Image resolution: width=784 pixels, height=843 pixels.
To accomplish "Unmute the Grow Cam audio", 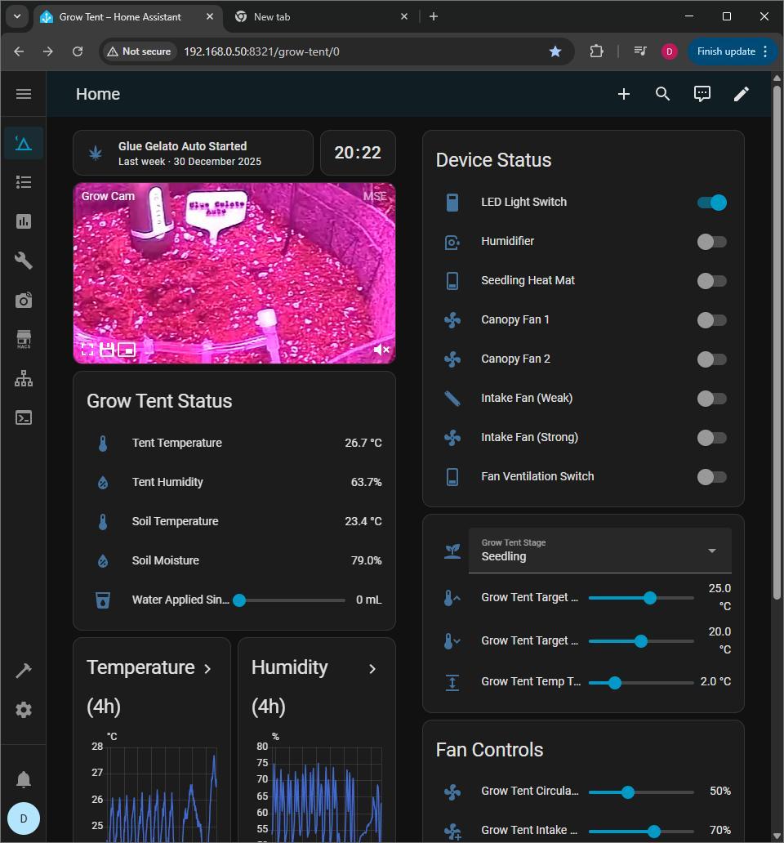I will (381, 350).
